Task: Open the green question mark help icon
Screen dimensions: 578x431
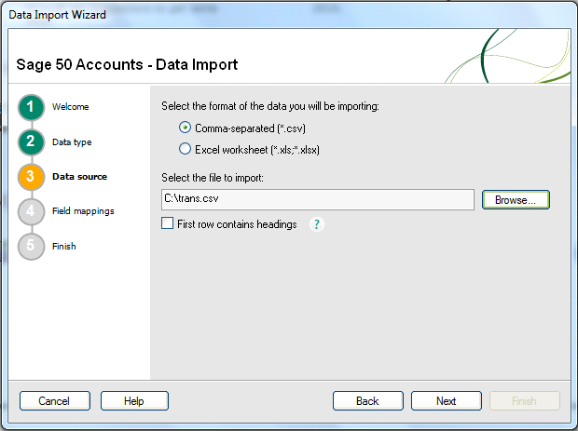Action: point(316,224)
